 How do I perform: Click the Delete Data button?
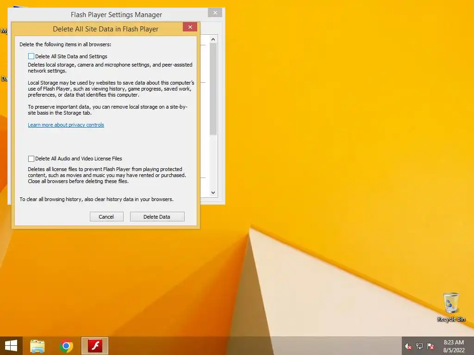[x=157, y=216]
